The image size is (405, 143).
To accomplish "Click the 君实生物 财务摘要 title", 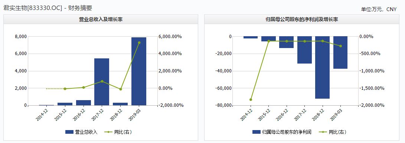I will point(48,8).
